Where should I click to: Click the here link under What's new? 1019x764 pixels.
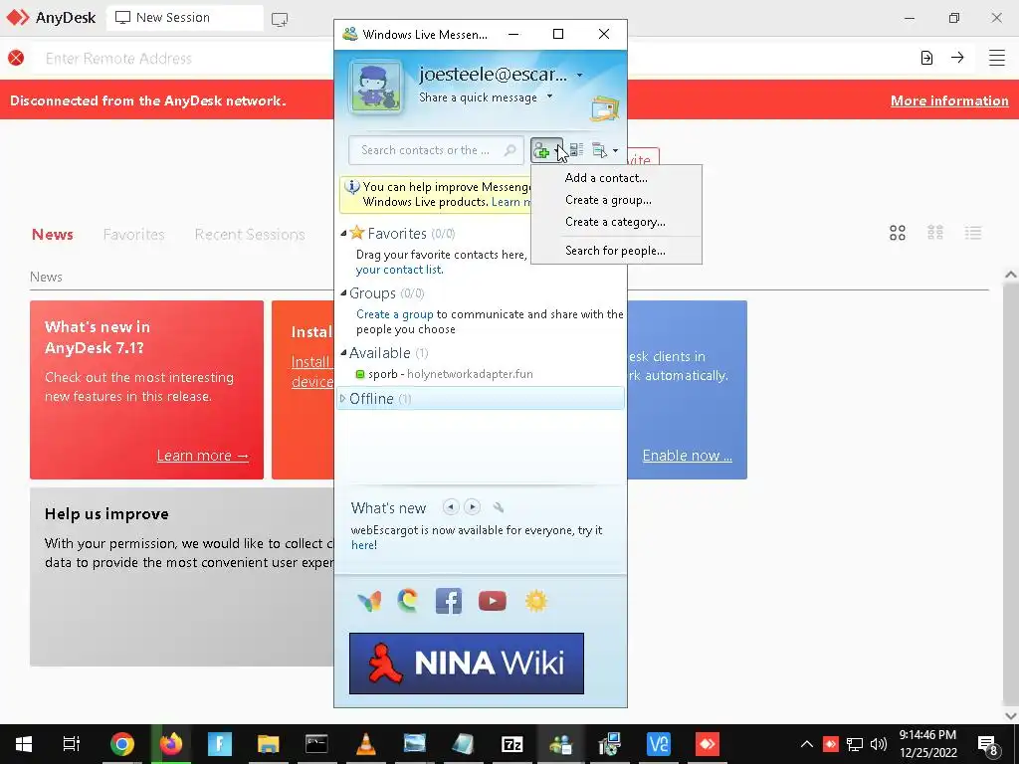click(x=362, y=545)
